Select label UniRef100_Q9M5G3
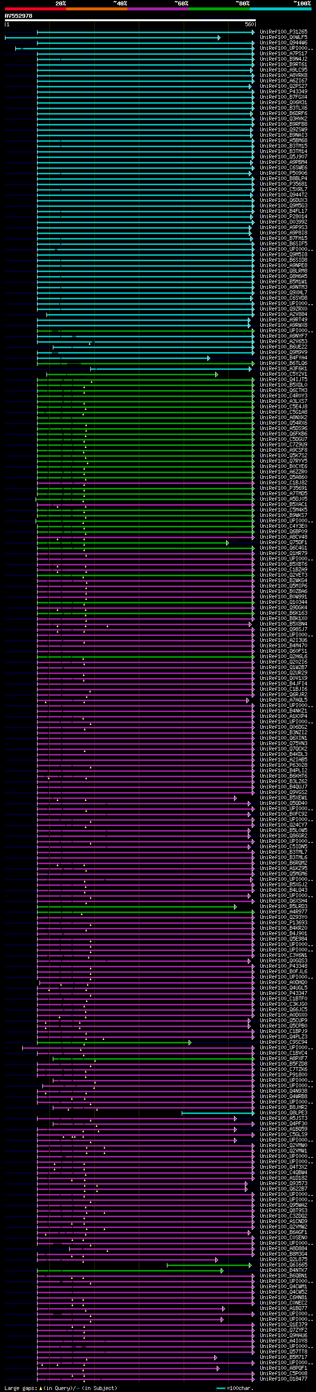This screenshot has height=1392, width=316. click(x=283, y=205)
